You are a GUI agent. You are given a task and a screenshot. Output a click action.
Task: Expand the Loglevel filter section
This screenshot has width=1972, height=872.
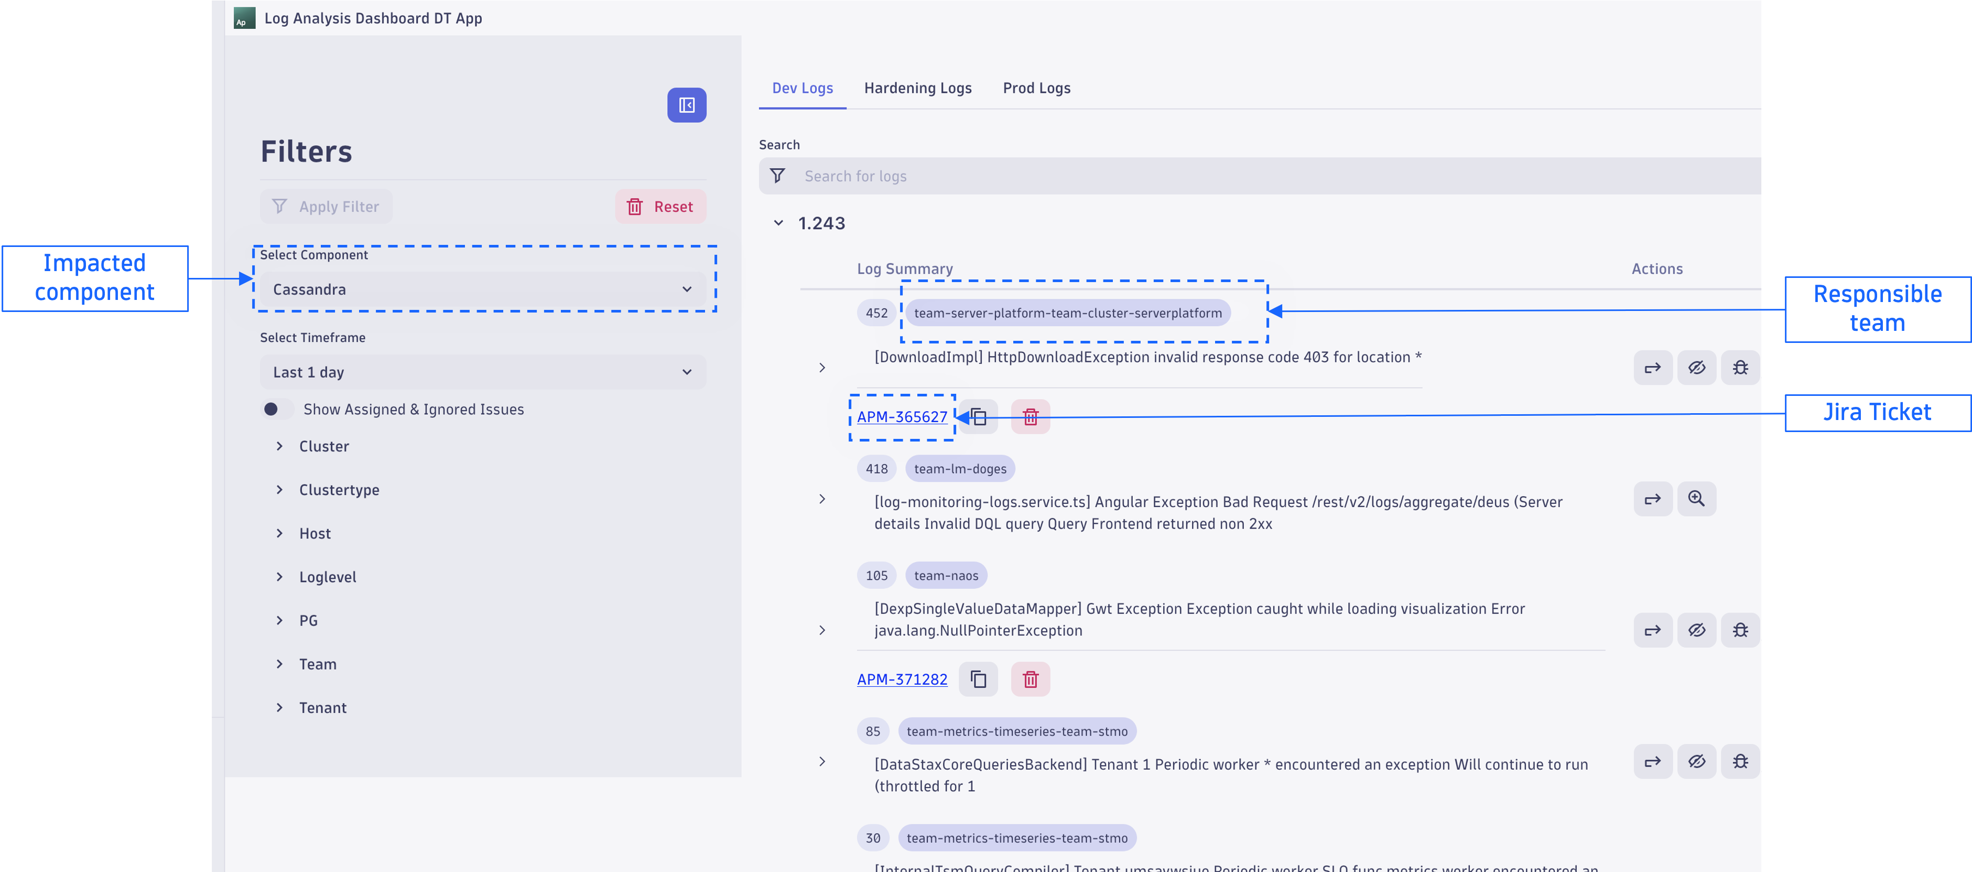coord(327,577)
